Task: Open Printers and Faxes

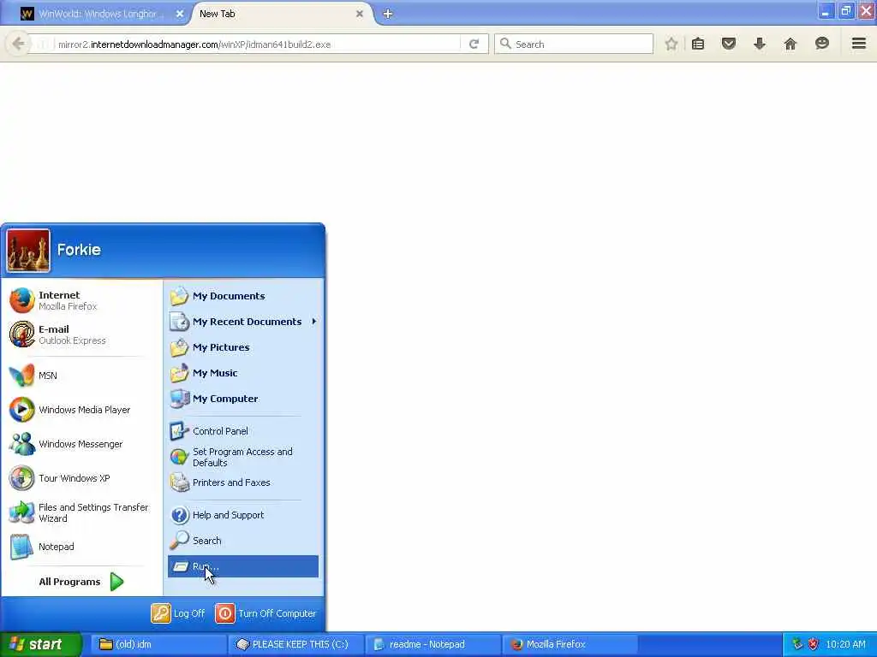Action: pos(242,482)
